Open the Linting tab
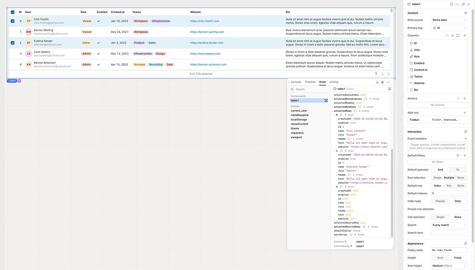475x270 pixels. 334,82
